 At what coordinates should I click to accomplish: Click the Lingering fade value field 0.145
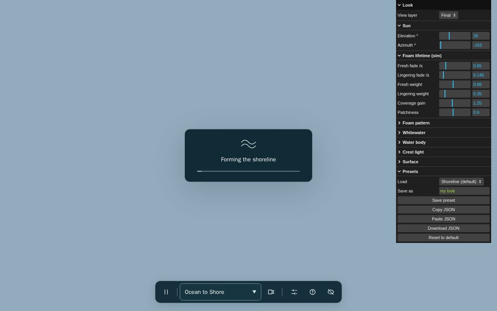(x=481, y=75)
